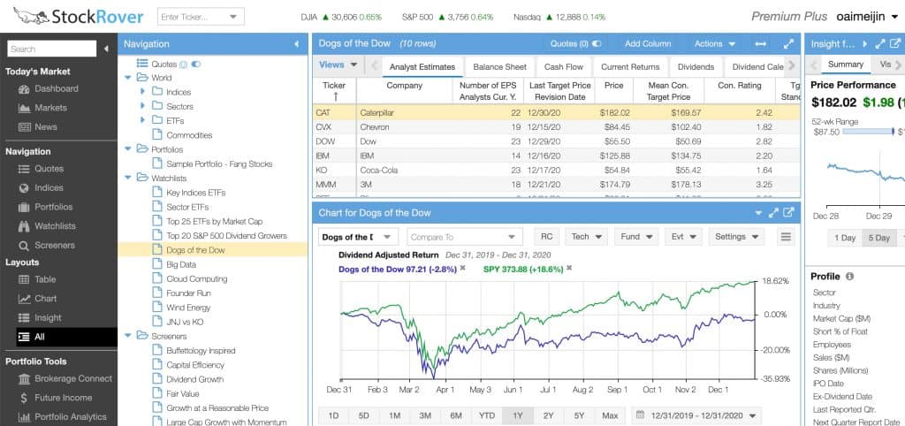Screen dimensions: 905x426
Task: Switch to the Balance Sheet tab
Action: 500,67
